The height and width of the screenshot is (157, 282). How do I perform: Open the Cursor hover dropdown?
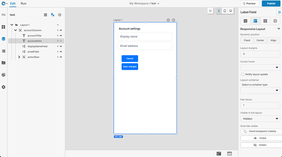pyautogui.click(x=260, y=67)
